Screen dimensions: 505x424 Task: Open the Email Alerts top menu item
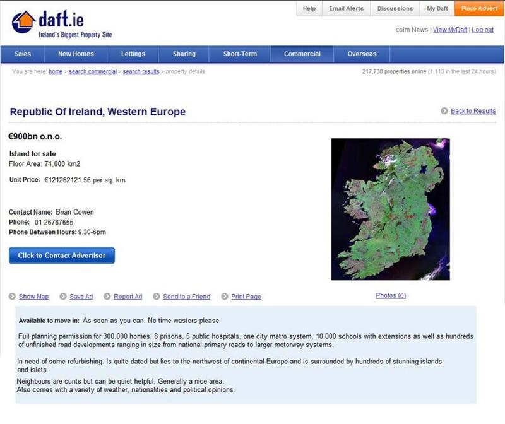tap(346, 9)
